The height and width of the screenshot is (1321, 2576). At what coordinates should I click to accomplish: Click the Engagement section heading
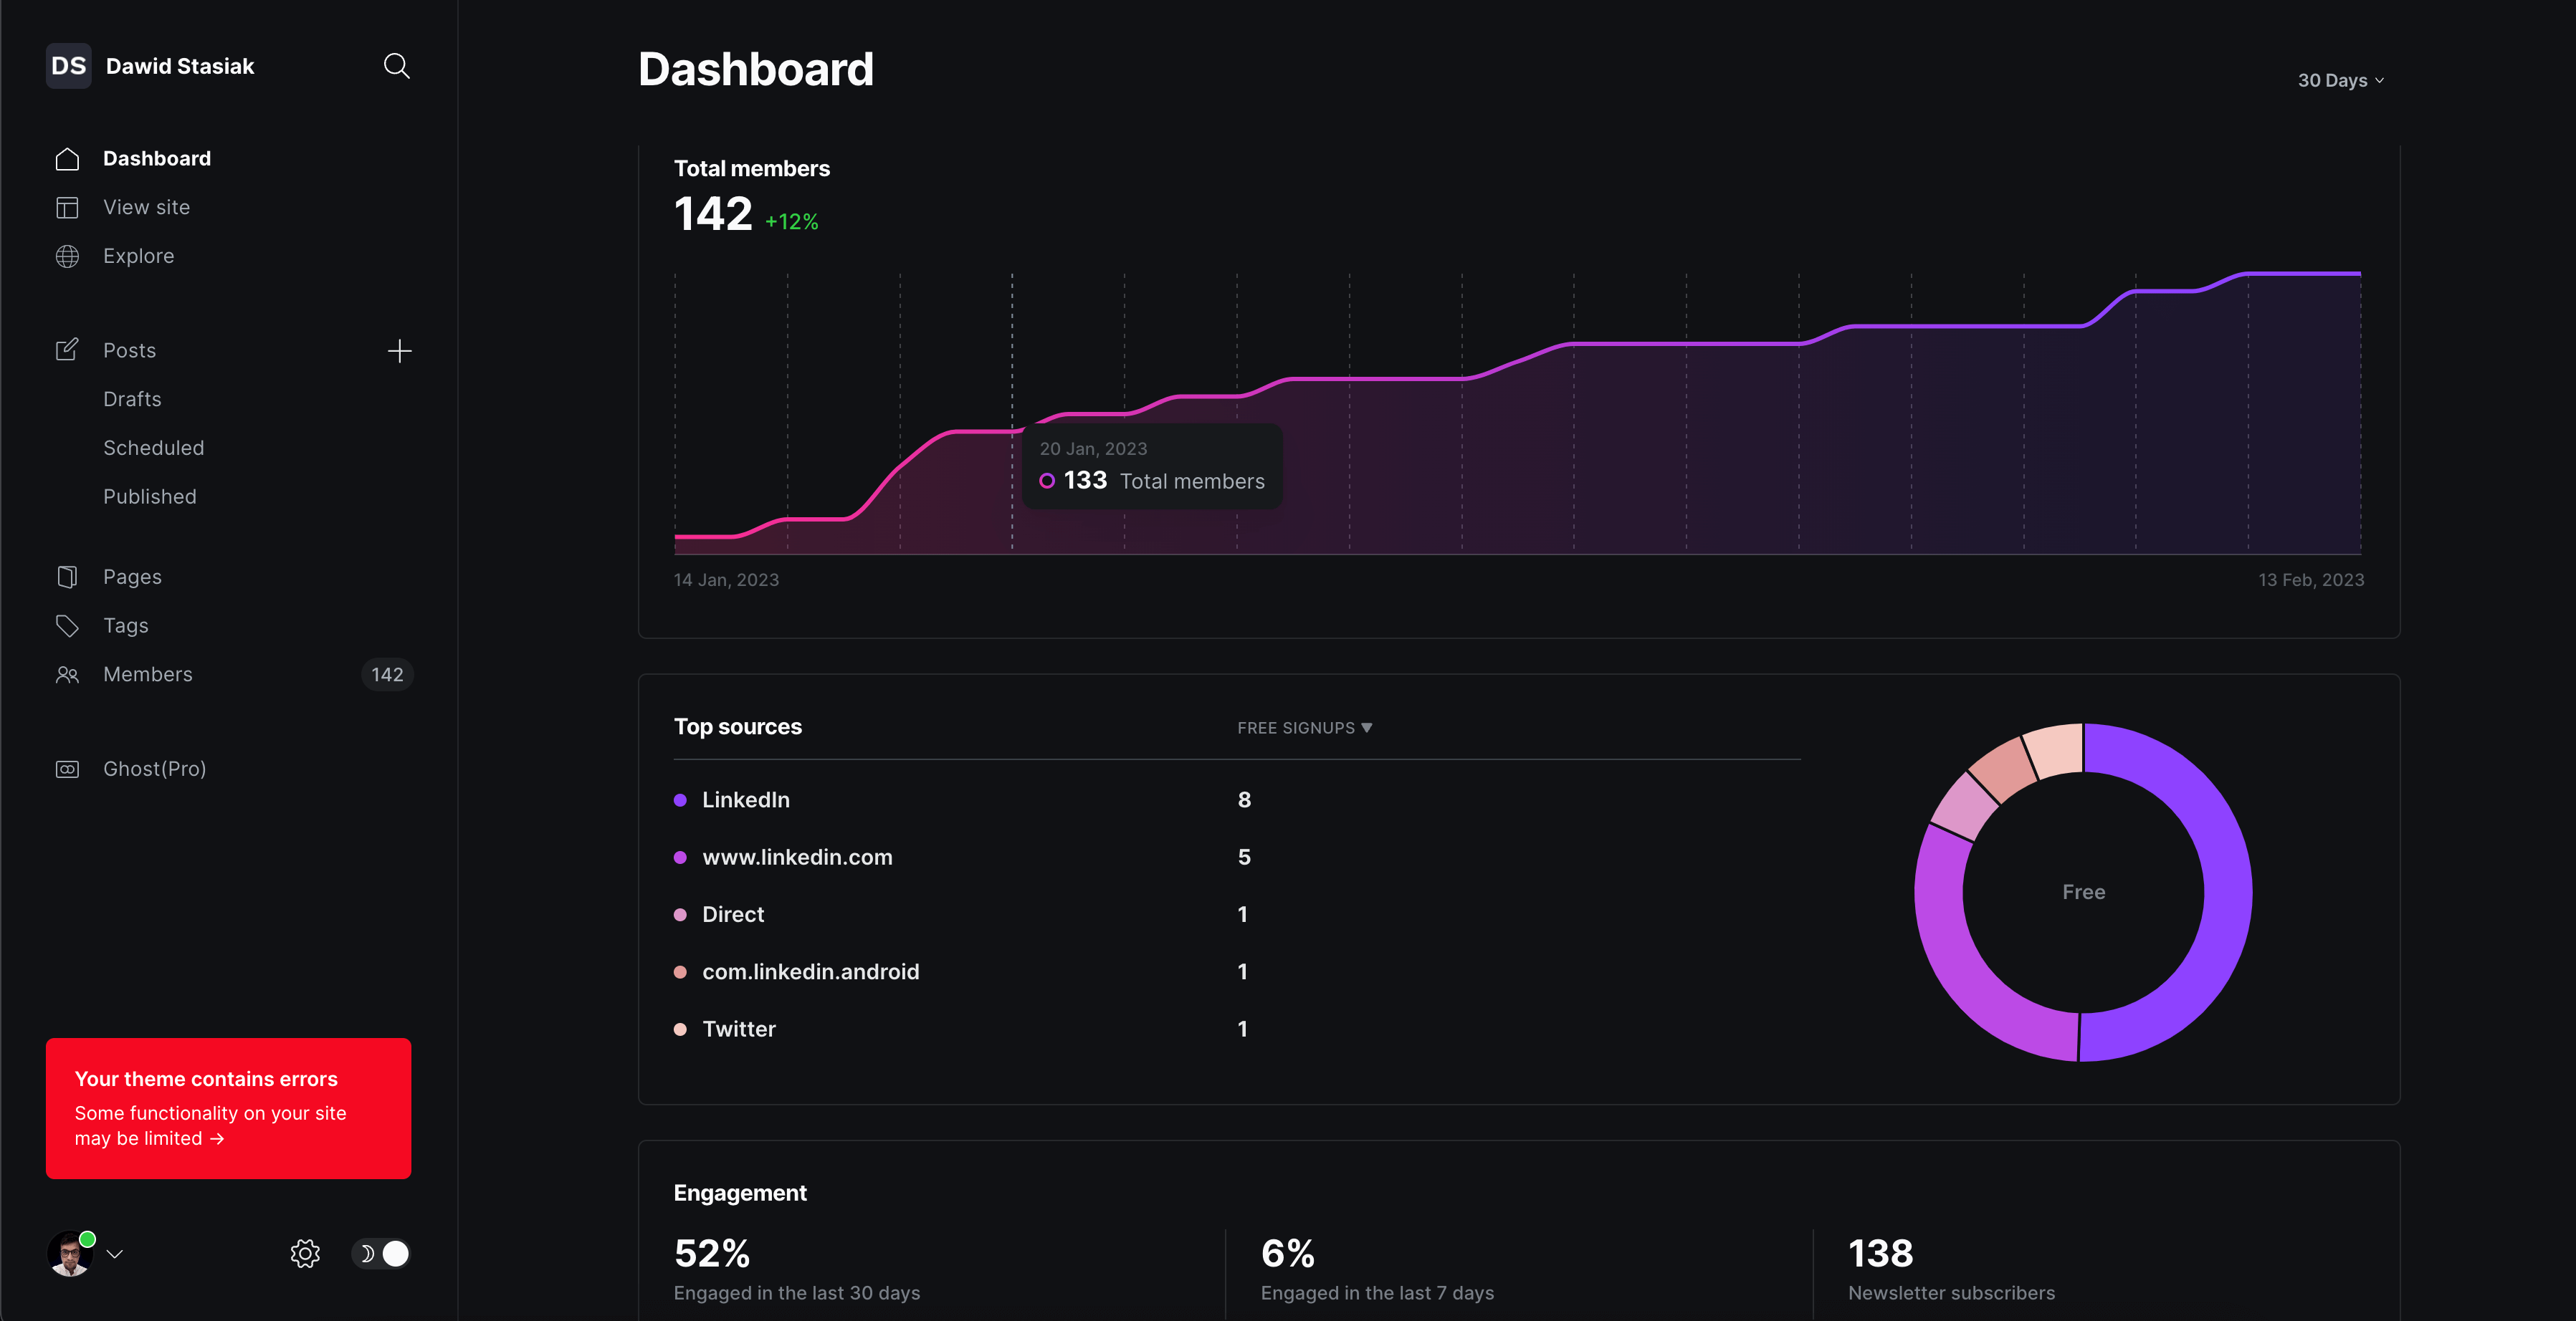click(x=740, y=1193)
